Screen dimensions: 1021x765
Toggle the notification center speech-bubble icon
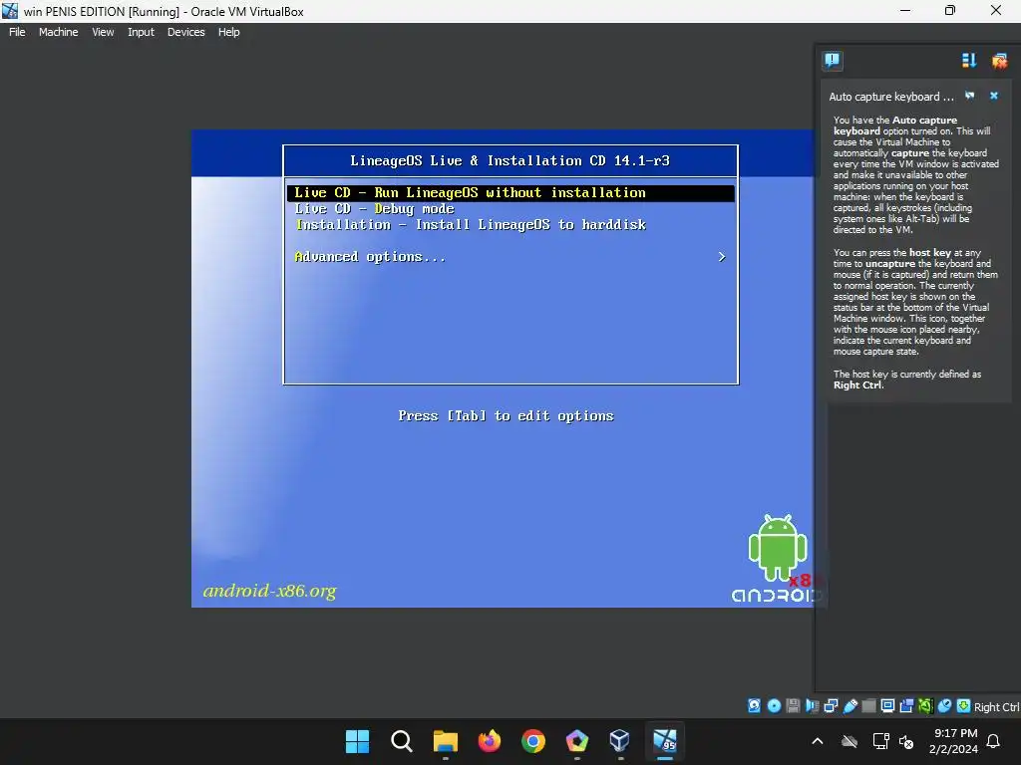833,61
